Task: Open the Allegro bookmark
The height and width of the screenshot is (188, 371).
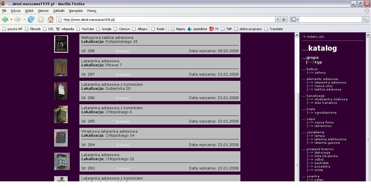Action: [140, 29]
